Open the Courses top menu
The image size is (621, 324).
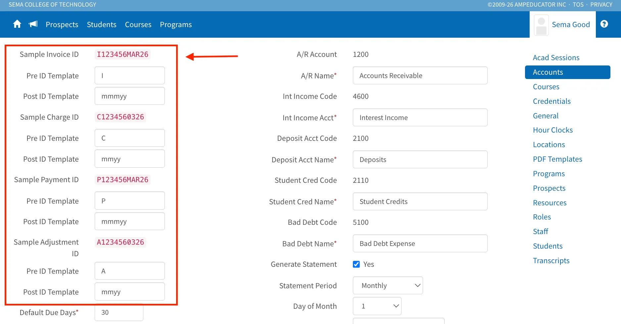pos(138,24)
